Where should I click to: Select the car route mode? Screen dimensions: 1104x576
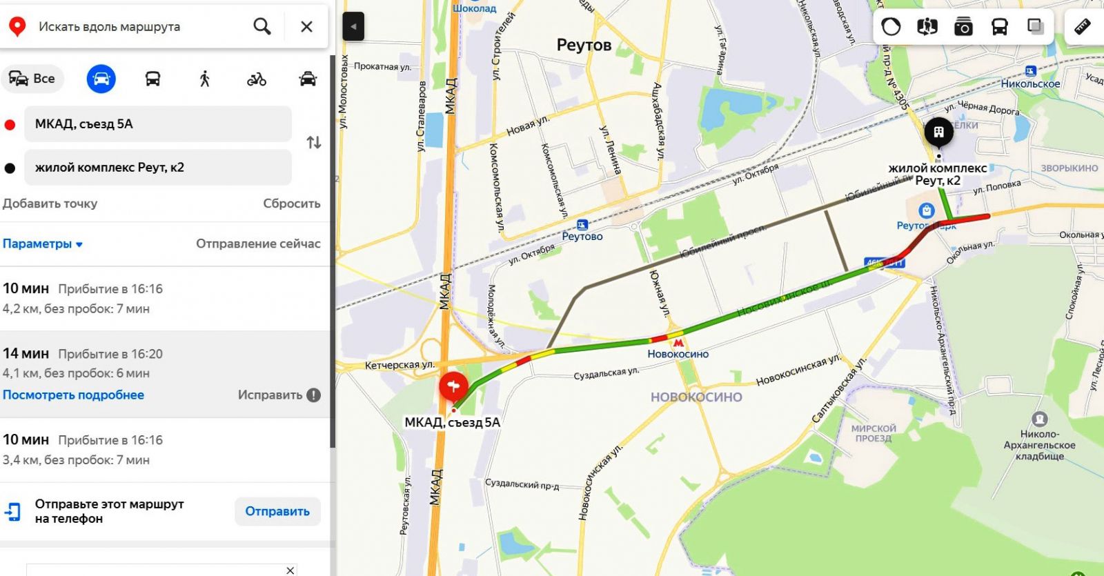coord(101,79)
